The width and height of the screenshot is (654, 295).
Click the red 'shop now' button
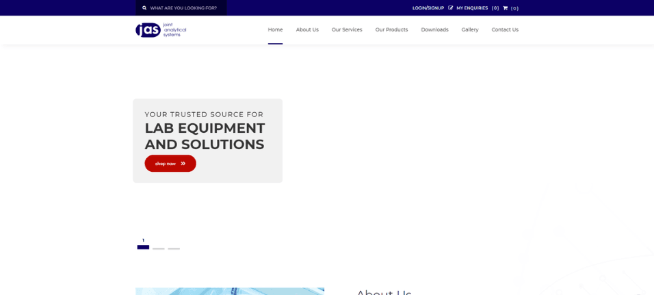[x=170, y=164]
